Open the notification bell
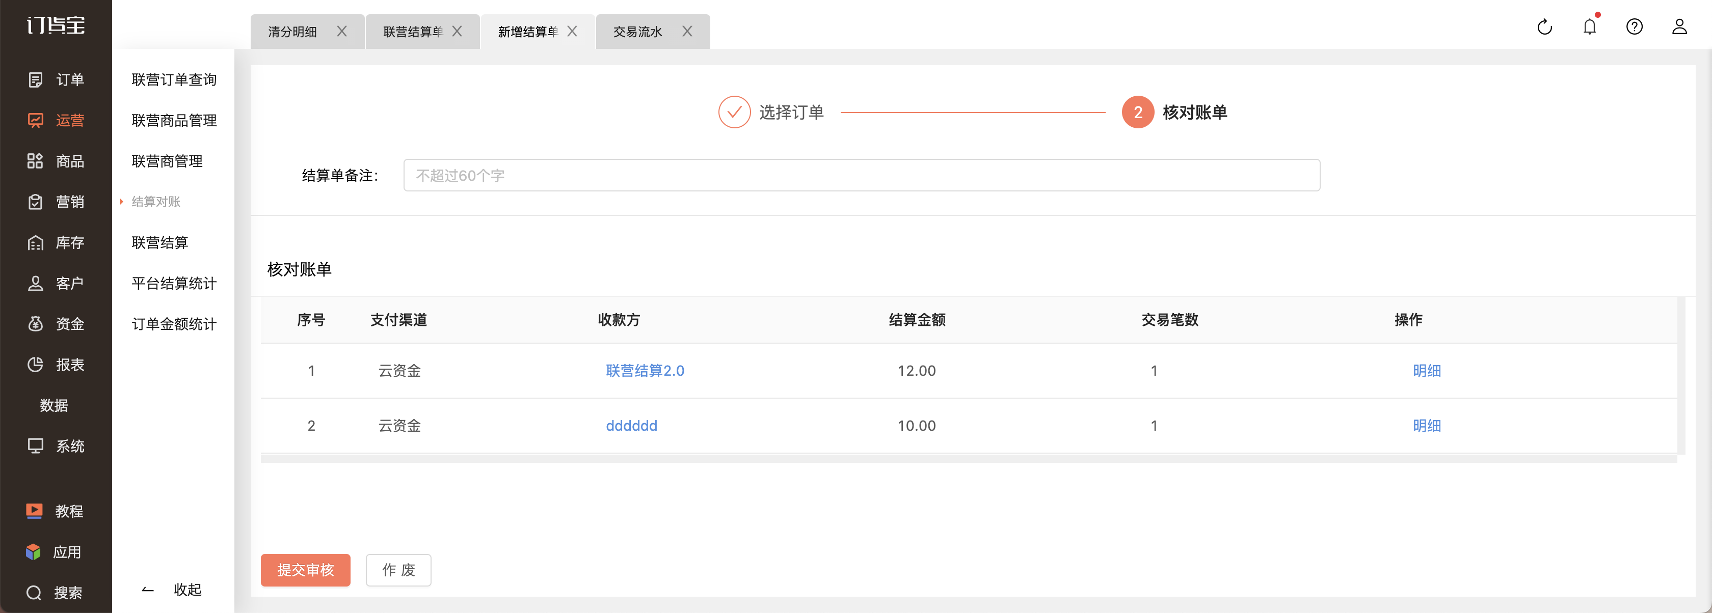The image size is (1712, 613). tap(1590, 26)
